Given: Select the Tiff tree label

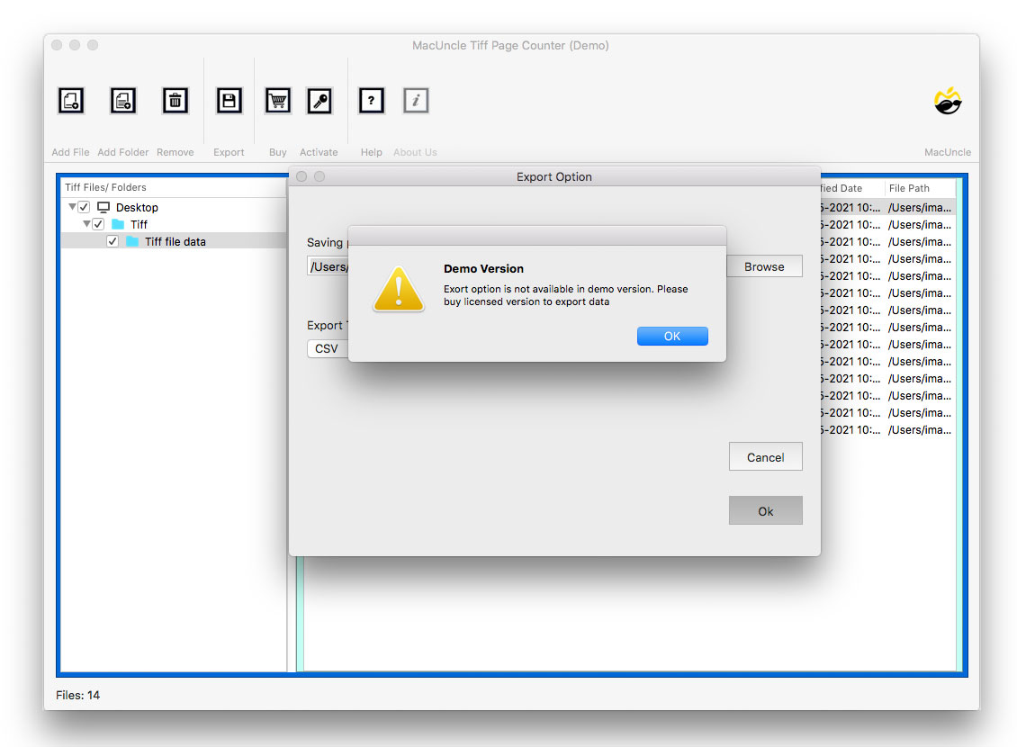Looking at the screenshot, I should 139,224.
